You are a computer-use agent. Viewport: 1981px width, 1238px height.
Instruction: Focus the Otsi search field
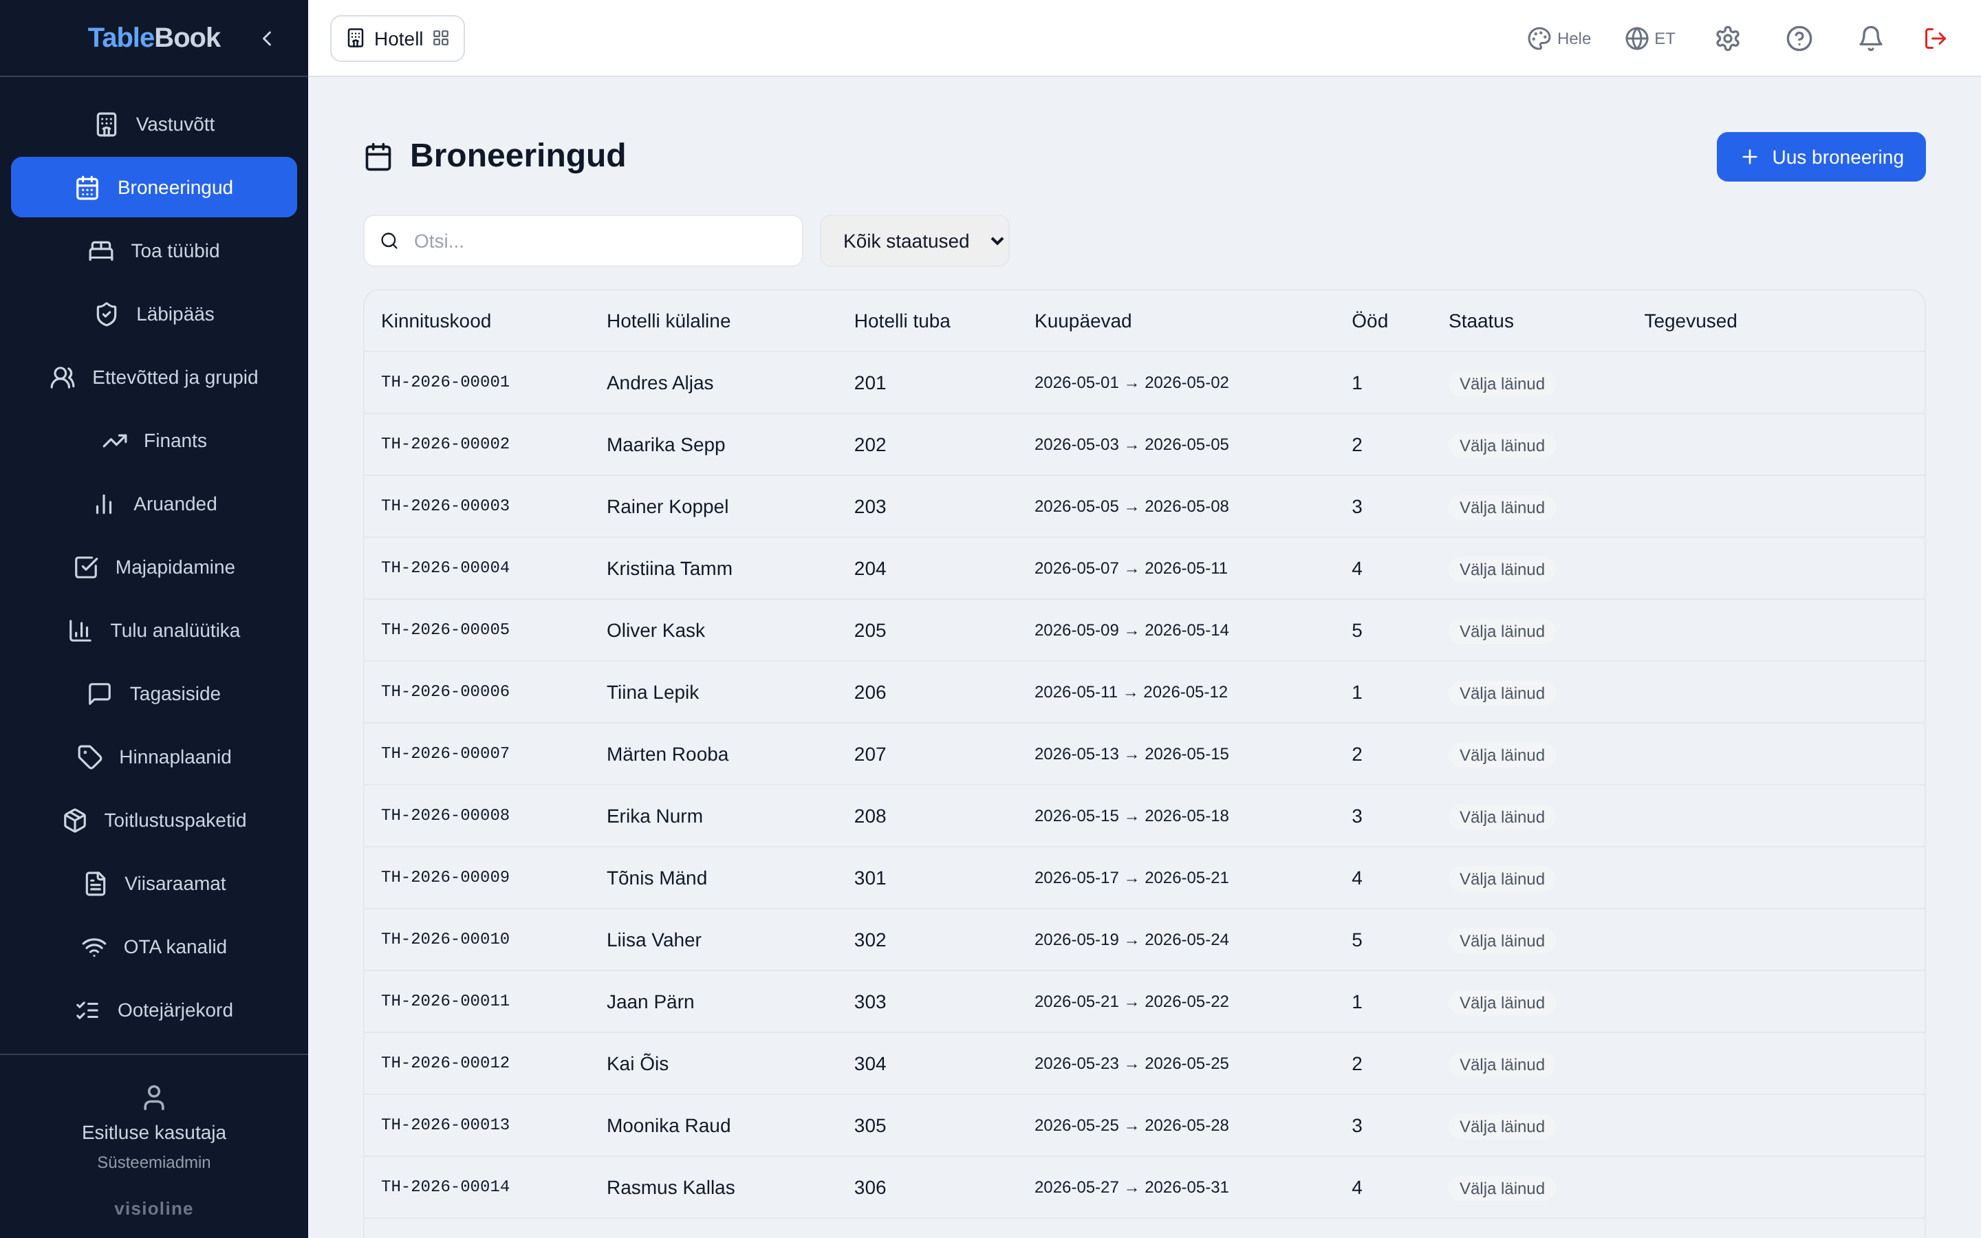click(583, 241)
